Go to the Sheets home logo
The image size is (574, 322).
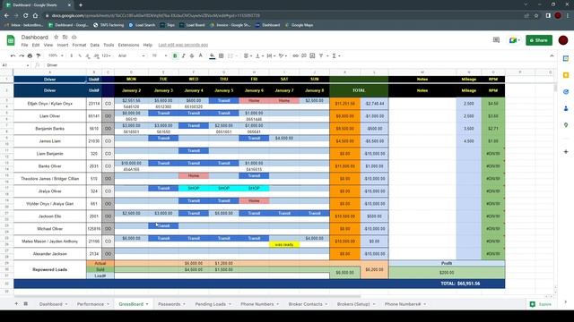tap(11, 40)
